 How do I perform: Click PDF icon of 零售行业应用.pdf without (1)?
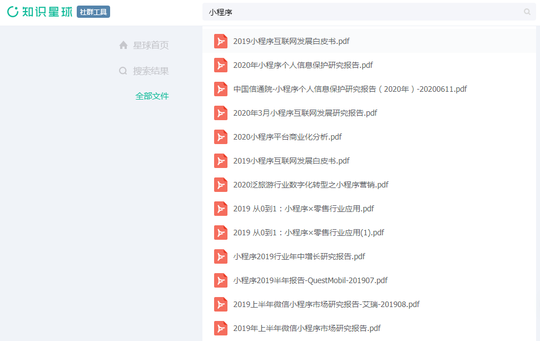tap(221, 209)
